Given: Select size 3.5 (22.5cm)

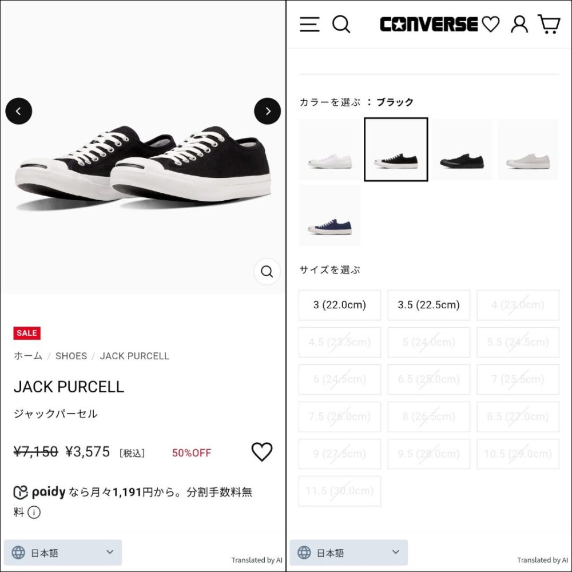Looking at the screenshot, I should (428, 305).
